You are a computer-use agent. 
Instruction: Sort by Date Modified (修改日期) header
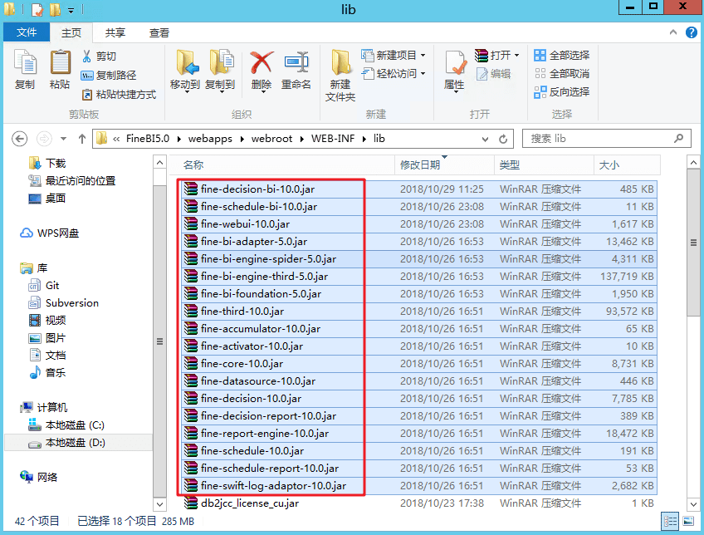point(444,164)
